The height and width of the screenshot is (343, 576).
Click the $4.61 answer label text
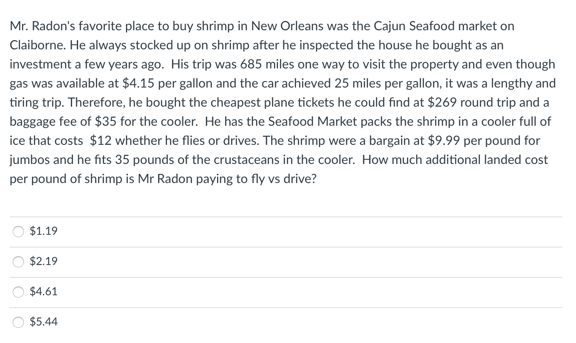point(43,292)
